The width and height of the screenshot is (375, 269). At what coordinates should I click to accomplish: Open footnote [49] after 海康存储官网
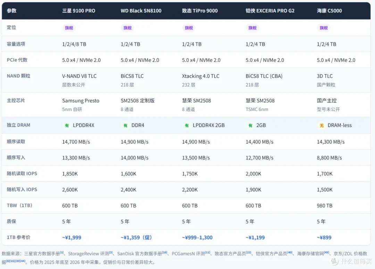pos(326,252)
